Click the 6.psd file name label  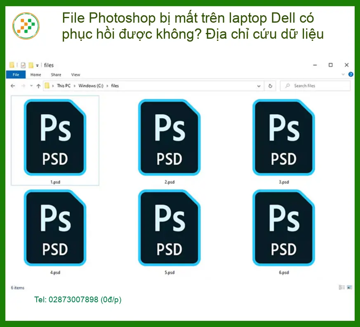pyautogui.click(x=284, y=272)
